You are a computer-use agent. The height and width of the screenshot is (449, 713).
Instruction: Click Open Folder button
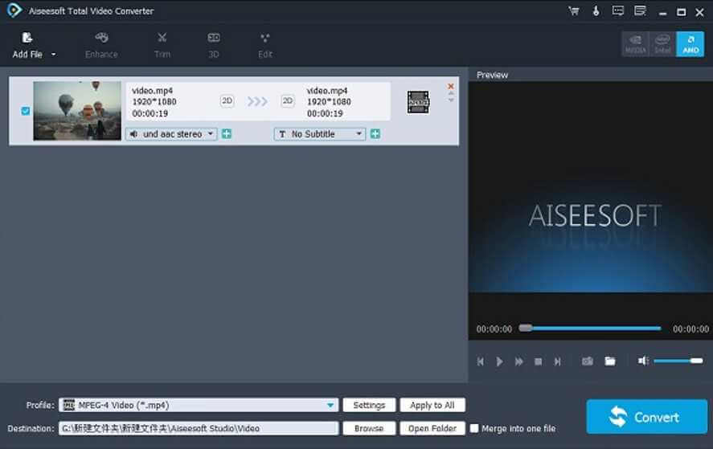tap(432, 429)
